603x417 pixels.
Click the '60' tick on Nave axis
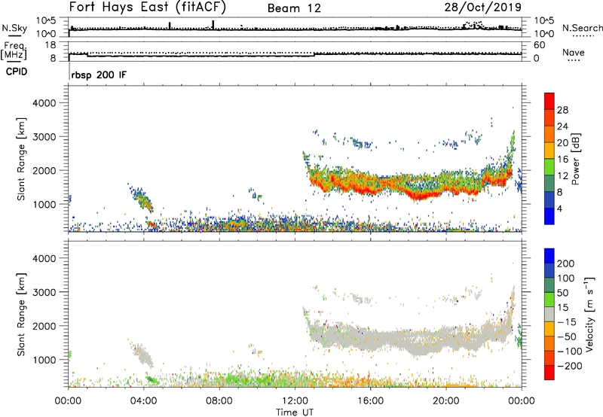coord(539,45)
